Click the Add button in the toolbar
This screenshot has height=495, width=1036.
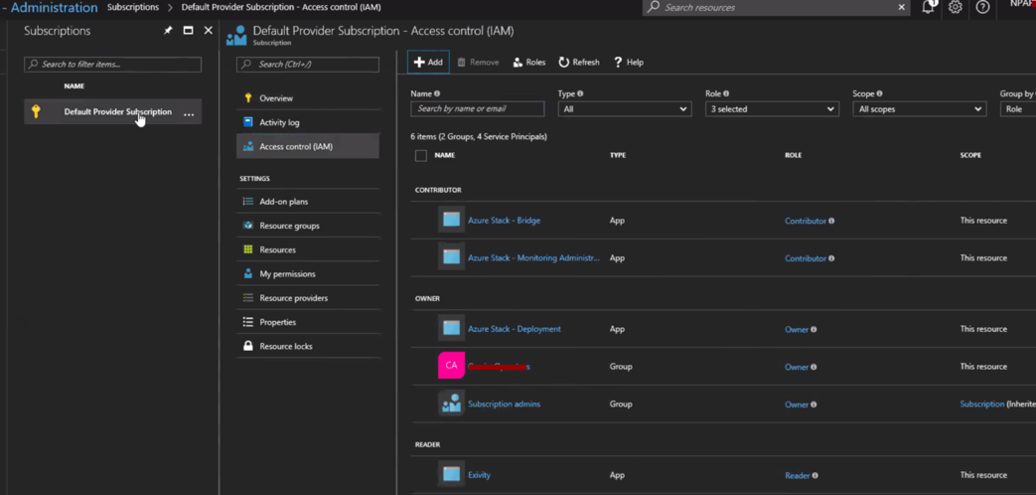[x=428, y=62]
